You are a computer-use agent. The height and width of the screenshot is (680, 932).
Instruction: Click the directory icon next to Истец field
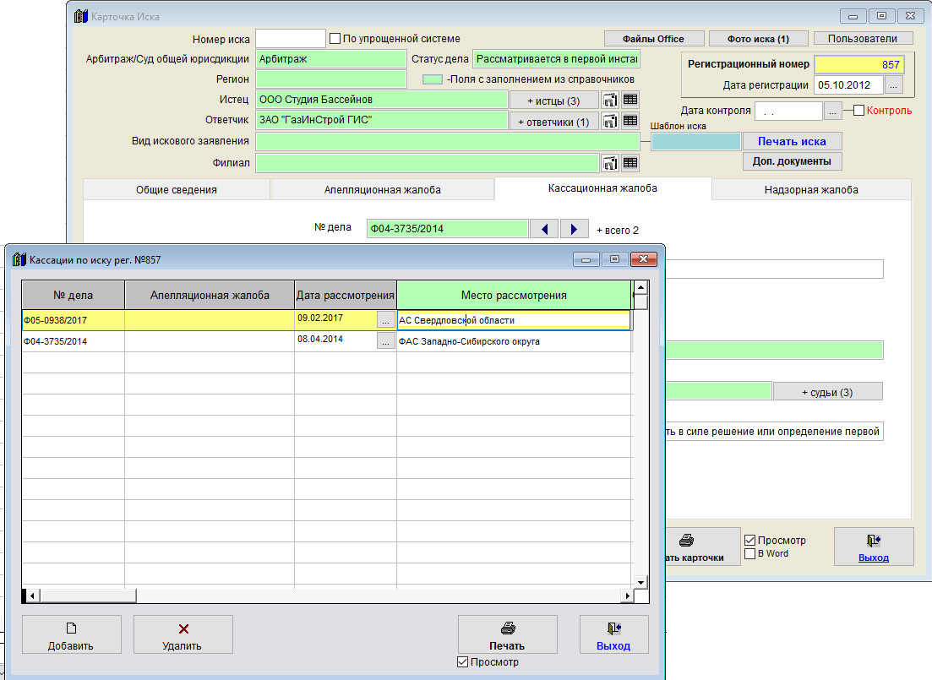(610, 100)
